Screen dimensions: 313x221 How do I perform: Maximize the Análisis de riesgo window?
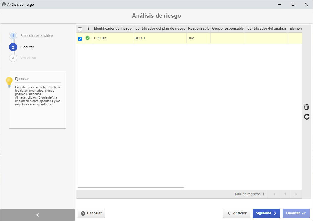(x=293, y=4)
